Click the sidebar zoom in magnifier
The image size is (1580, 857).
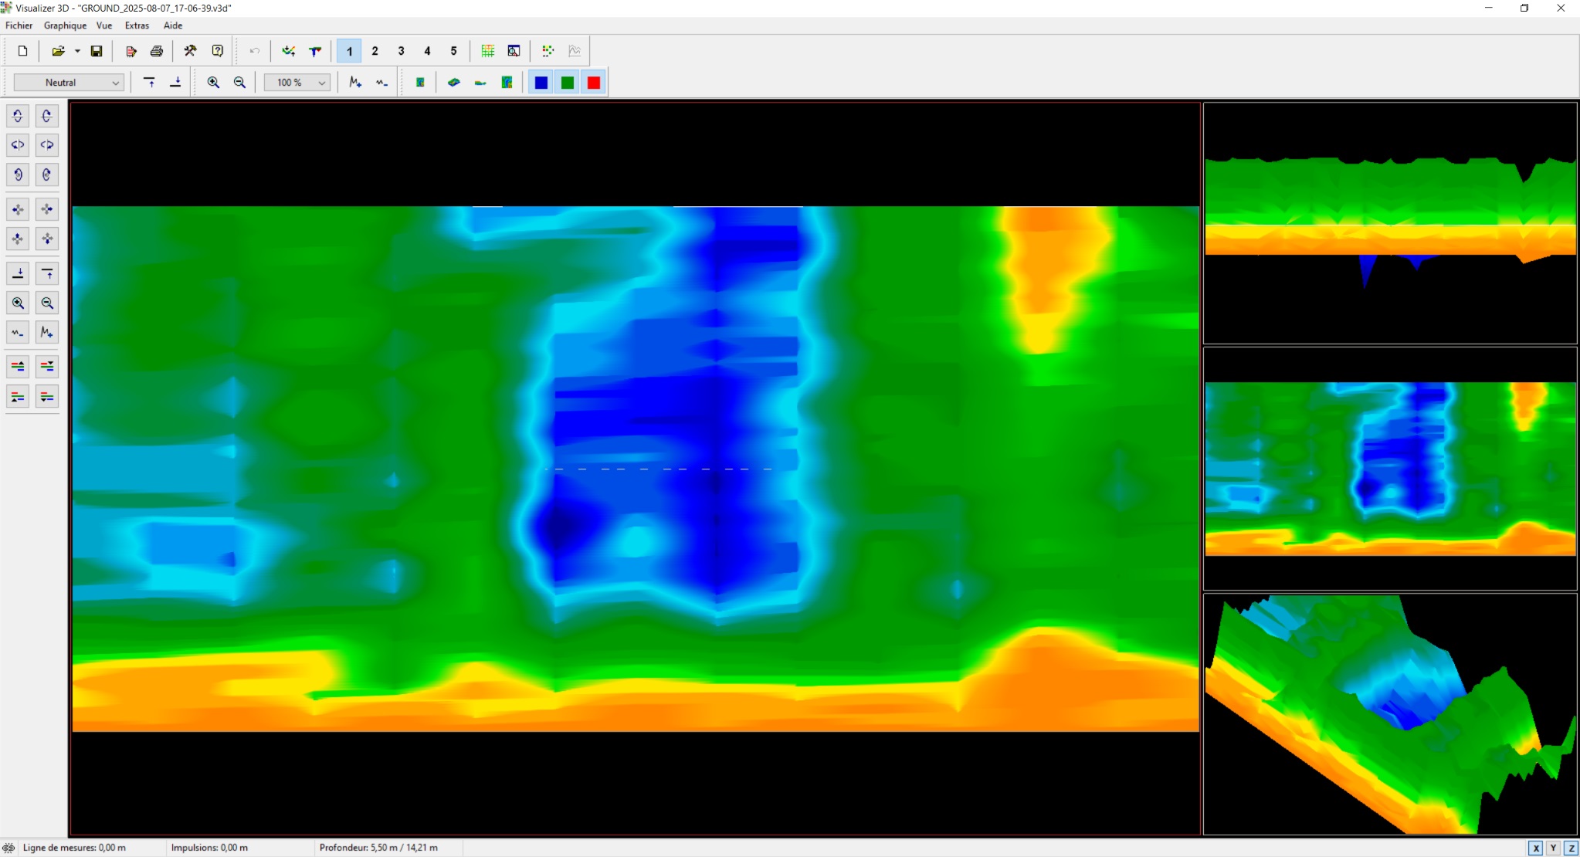[18, 303]
